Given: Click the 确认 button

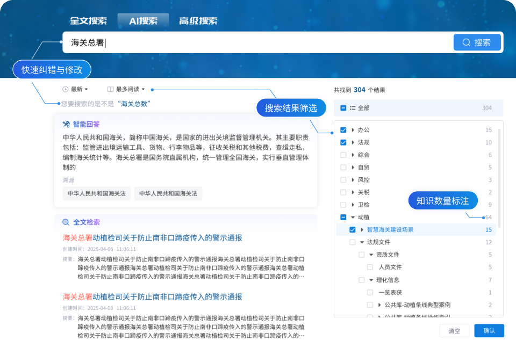Looking at the screenshot, I should 489,331.
